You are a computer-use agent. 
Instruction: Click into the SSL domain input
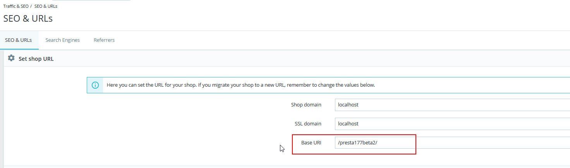coord(449,124)
